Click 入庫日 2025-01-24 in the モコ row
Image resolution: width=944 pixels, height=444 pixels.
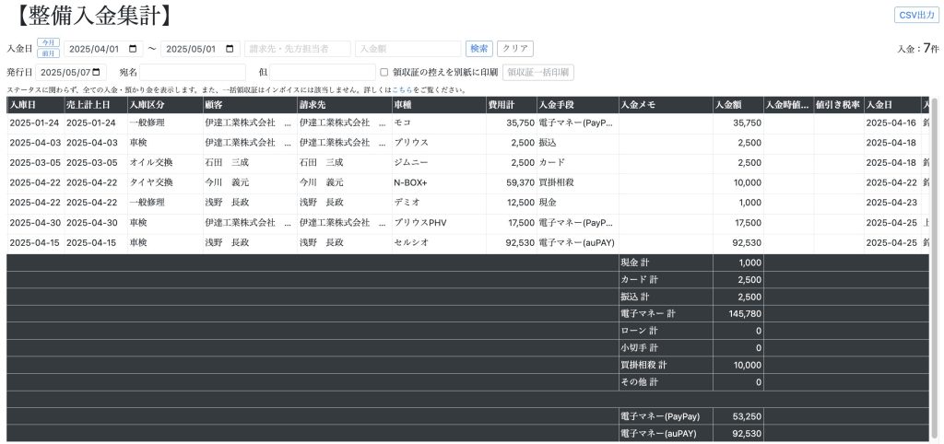click(x=36, y=123)
